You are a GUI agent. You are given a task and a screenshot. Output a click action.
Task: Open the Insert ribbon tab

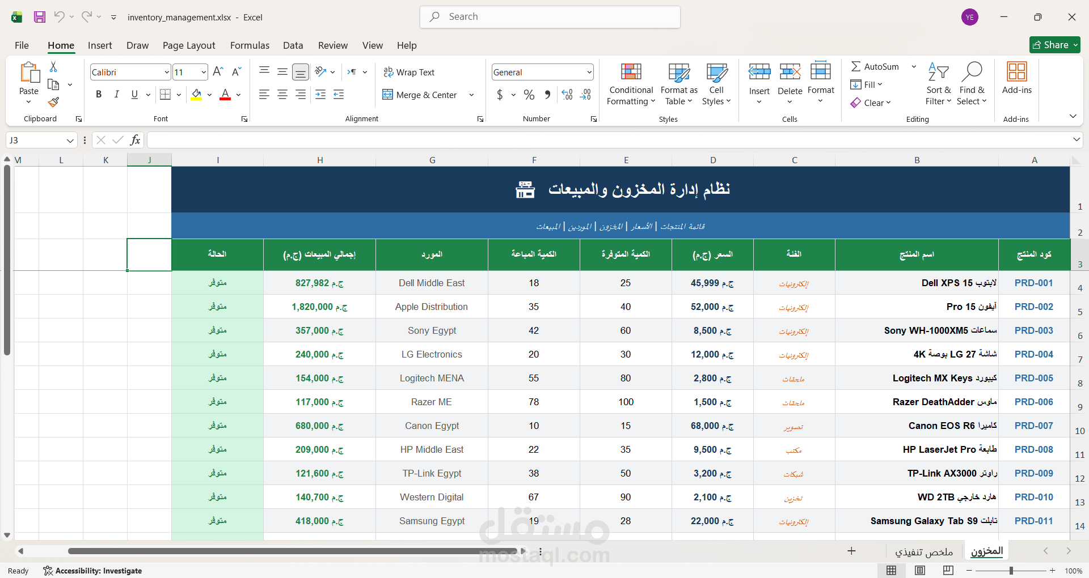[100, 45]
